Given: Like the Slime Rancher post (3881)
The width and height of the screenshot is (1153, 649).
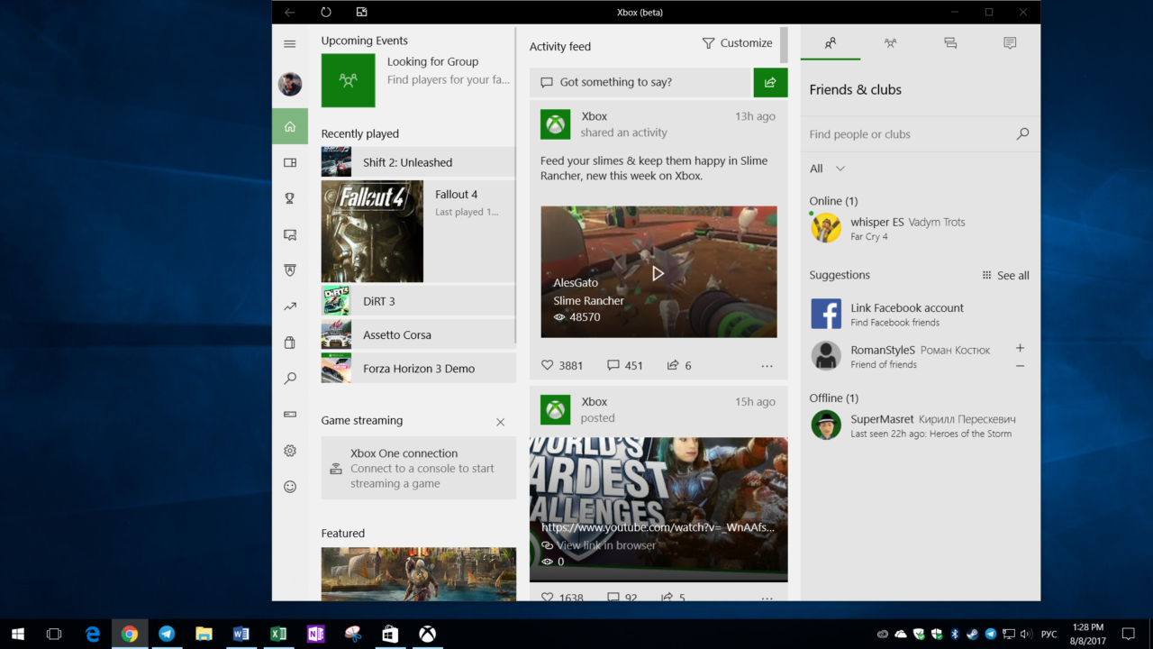Looking at the screenshot, I should [562, 366].
